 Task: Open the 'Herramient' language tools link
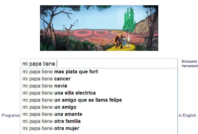(x=189, y=66)
